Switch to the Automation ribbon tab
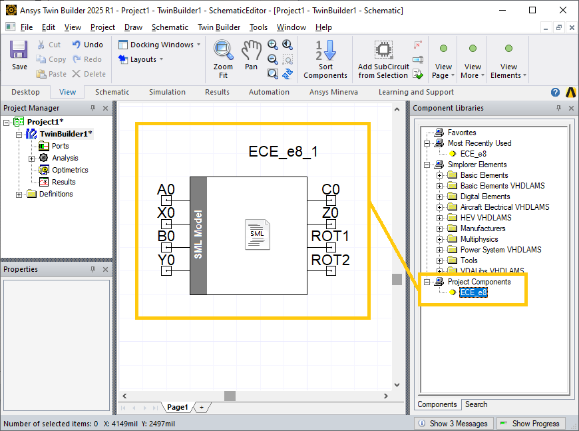 tap(269, 92)
